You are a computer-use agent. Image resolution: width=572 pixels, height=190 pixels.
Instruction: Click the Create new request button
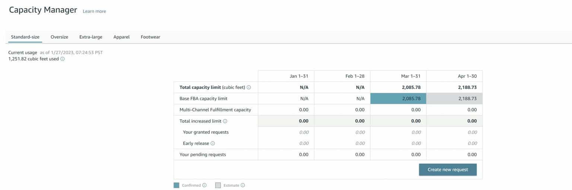tap(448, 170)
